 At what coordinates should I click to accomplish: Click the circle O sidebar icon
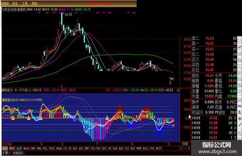[240, 91]
